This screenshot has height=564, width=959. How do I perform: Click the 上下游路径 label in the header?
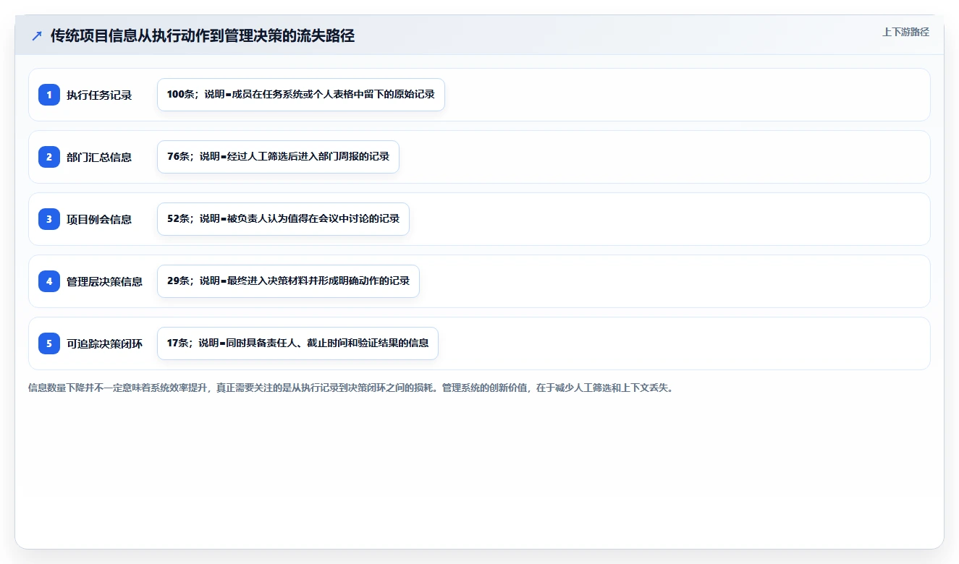905,32
